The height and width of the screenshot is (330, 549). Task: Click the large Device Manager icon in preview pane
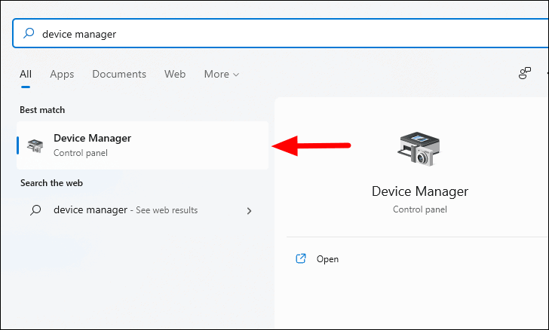pyautogui.click(x=419, y=148)
